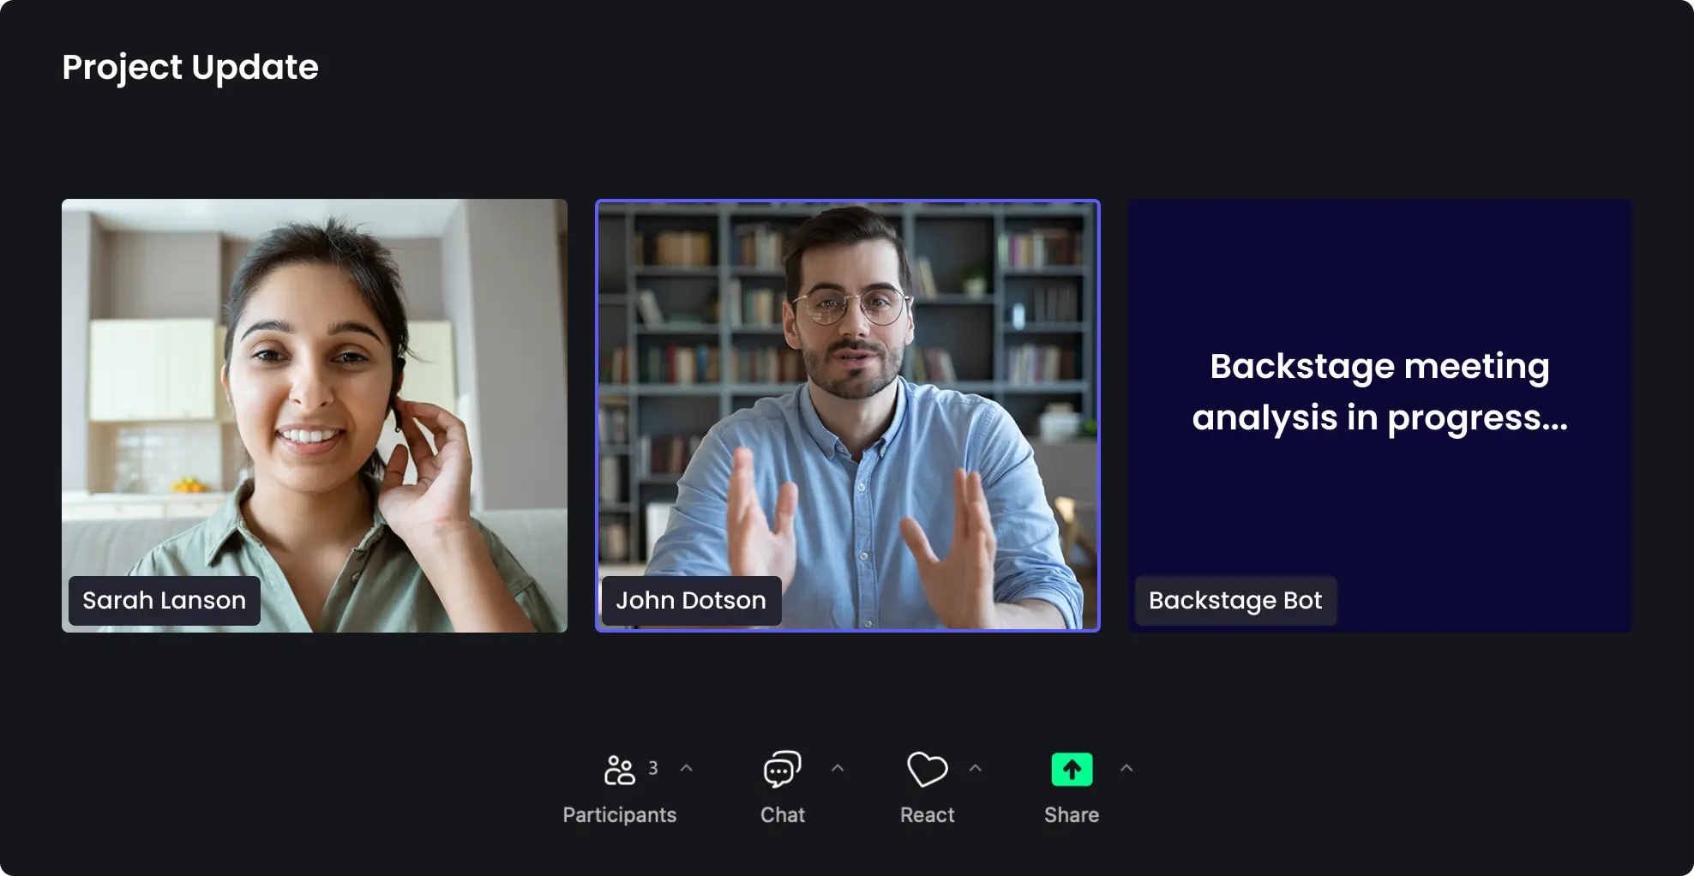Click the participant count number 3
This screenshot has height=876, width=1694.
653,768
